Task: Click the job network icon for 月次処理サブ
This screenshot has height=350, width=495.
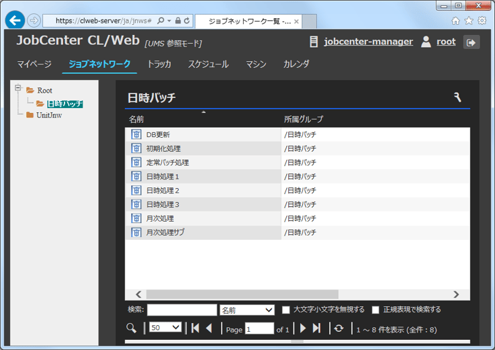Action: pos(136,232)
